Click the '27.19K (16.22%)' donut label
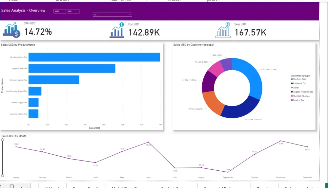The image size is (328, 188). coord(195,109)
